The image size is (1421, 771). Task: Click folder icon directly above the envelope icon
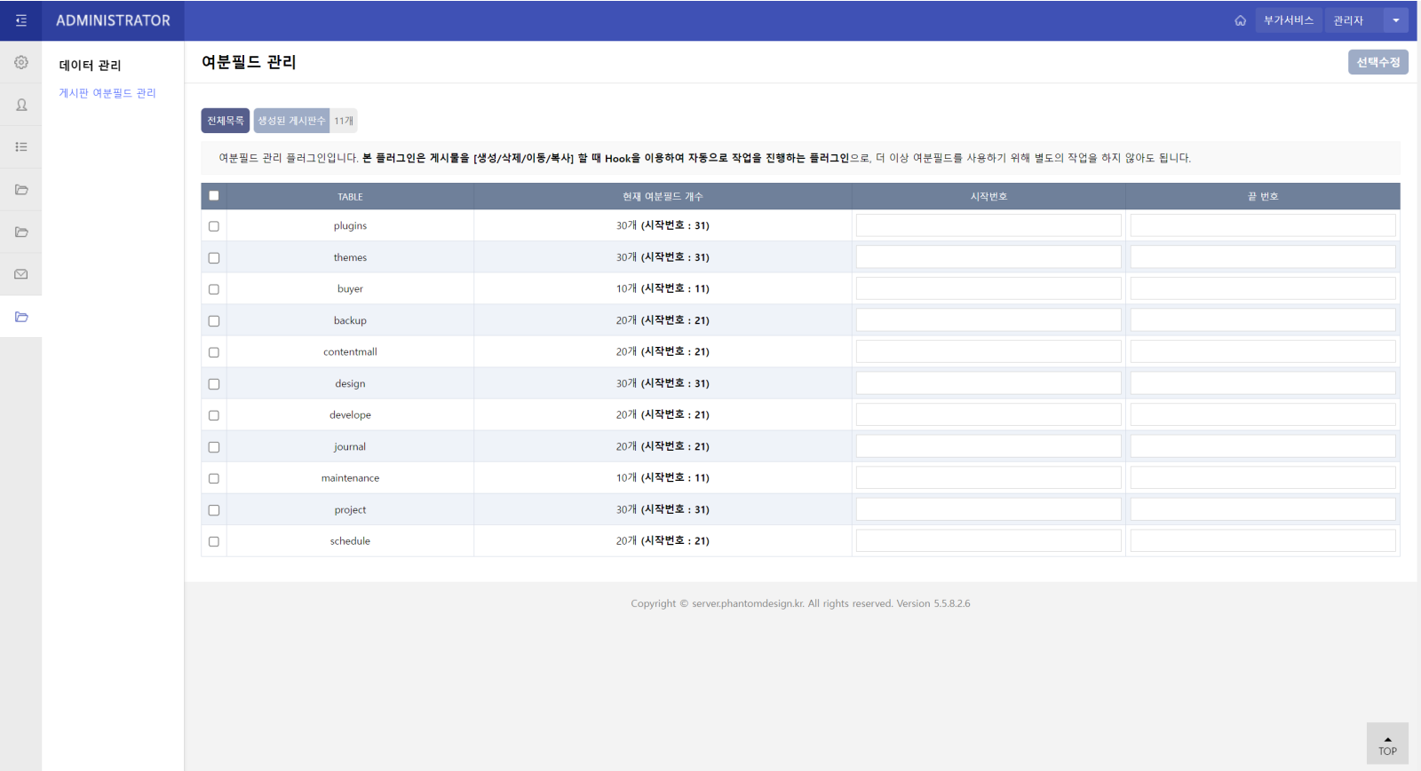[x=21, y=232]
